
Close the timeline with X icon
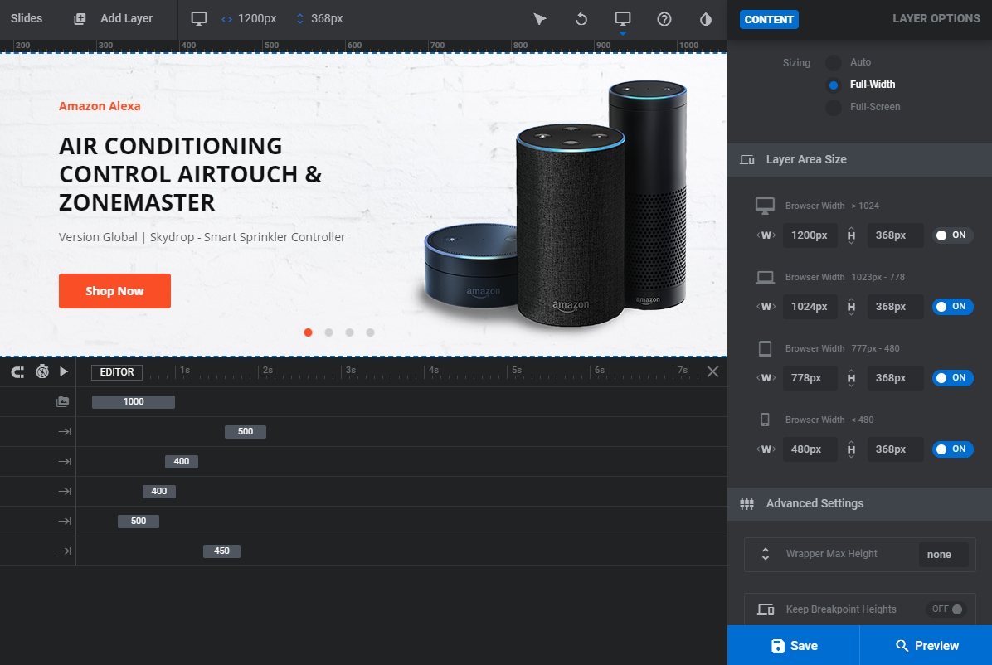(x=712, y=371)
